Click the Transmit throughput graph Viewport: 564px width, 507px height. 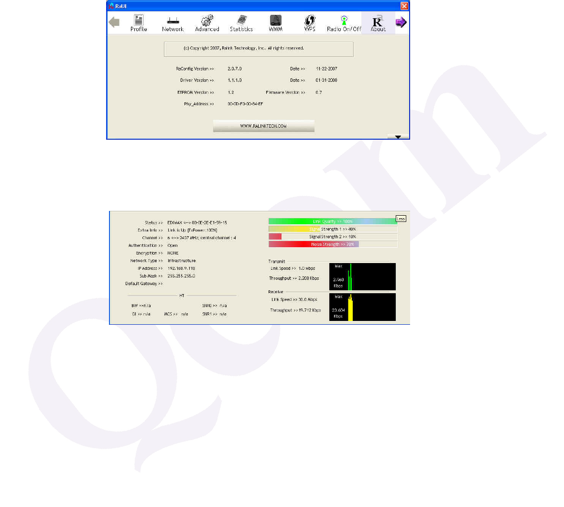[x=362, y=276]
